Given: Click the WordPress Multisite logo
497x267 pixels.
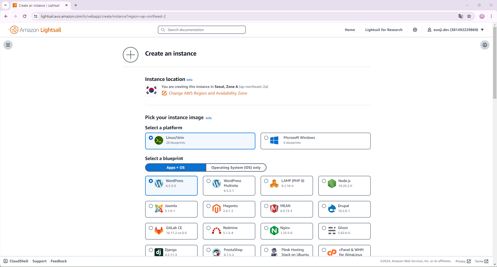Looking at the screenshot, I should [217, 184].
